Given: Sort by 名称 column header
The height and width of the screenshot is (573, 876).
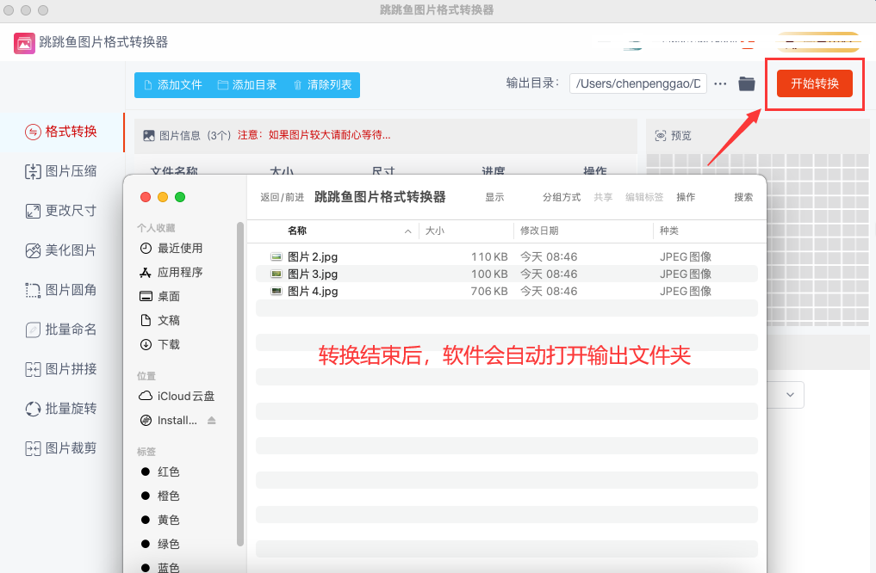Looking at the screenshot, I should tap(297, 231).
